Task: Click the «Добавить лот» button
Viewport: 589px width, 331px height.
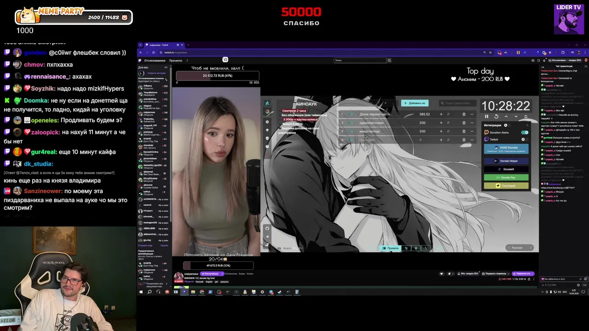Action: click(415, 103)
